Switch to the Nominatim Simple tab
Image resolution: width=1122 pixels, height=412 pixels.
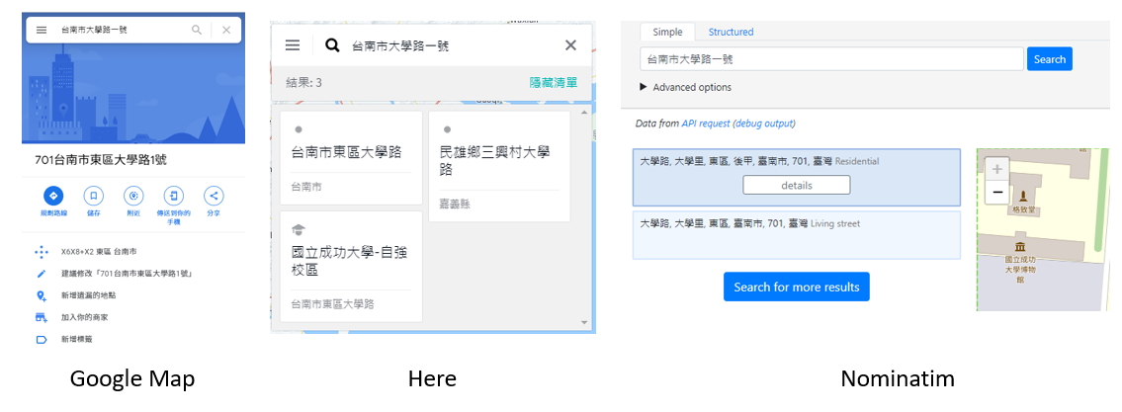pos(667,32)
